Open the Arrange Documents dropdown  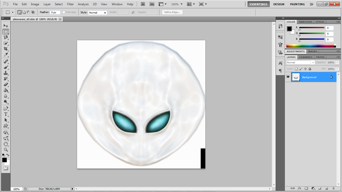[191, 4]
